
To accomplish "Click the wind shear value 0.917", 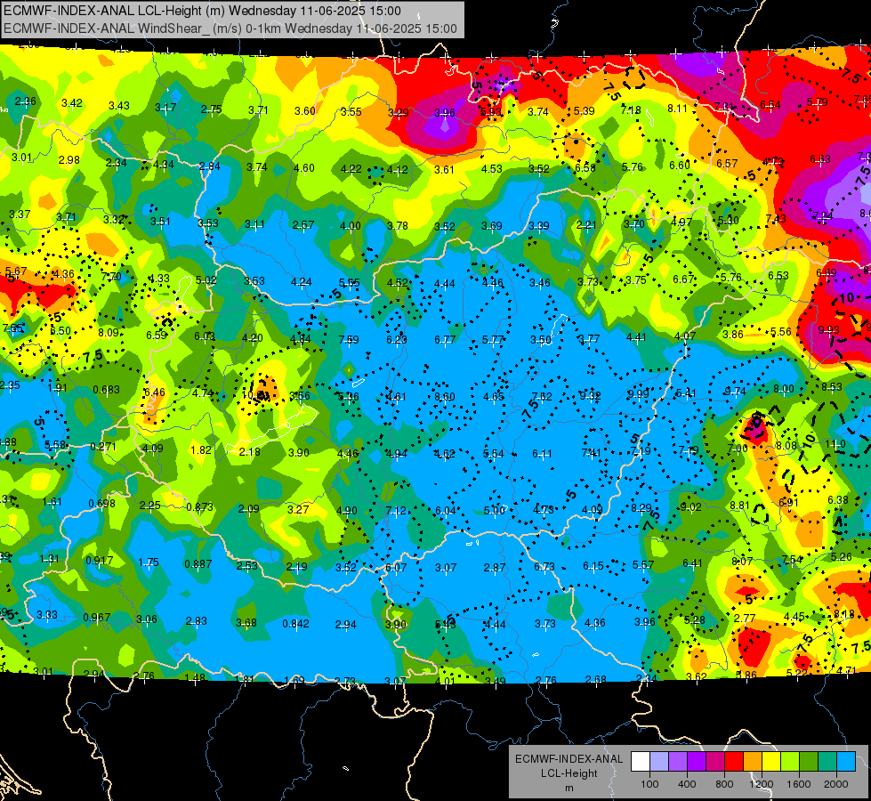I will coord(100,561).
